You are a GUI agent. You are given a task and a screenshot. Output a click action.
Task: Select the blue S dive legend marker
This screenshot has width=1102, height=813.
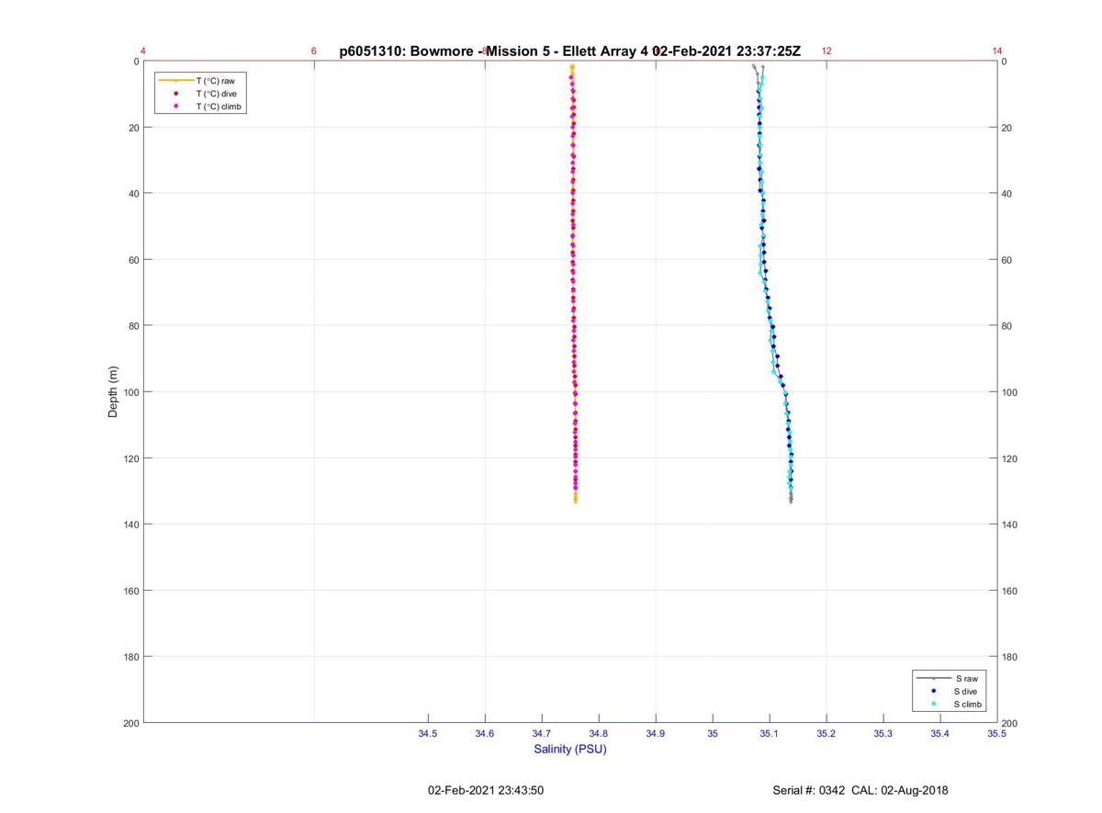933,691
